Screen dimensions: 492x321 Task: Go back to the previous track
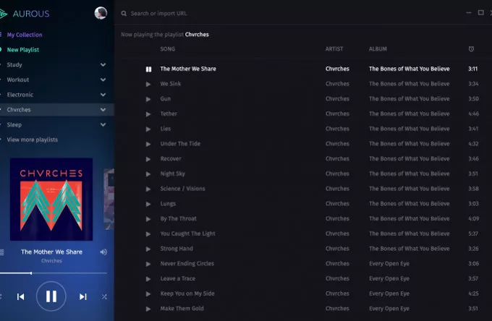pyautogui.click(x=21, y=296)
